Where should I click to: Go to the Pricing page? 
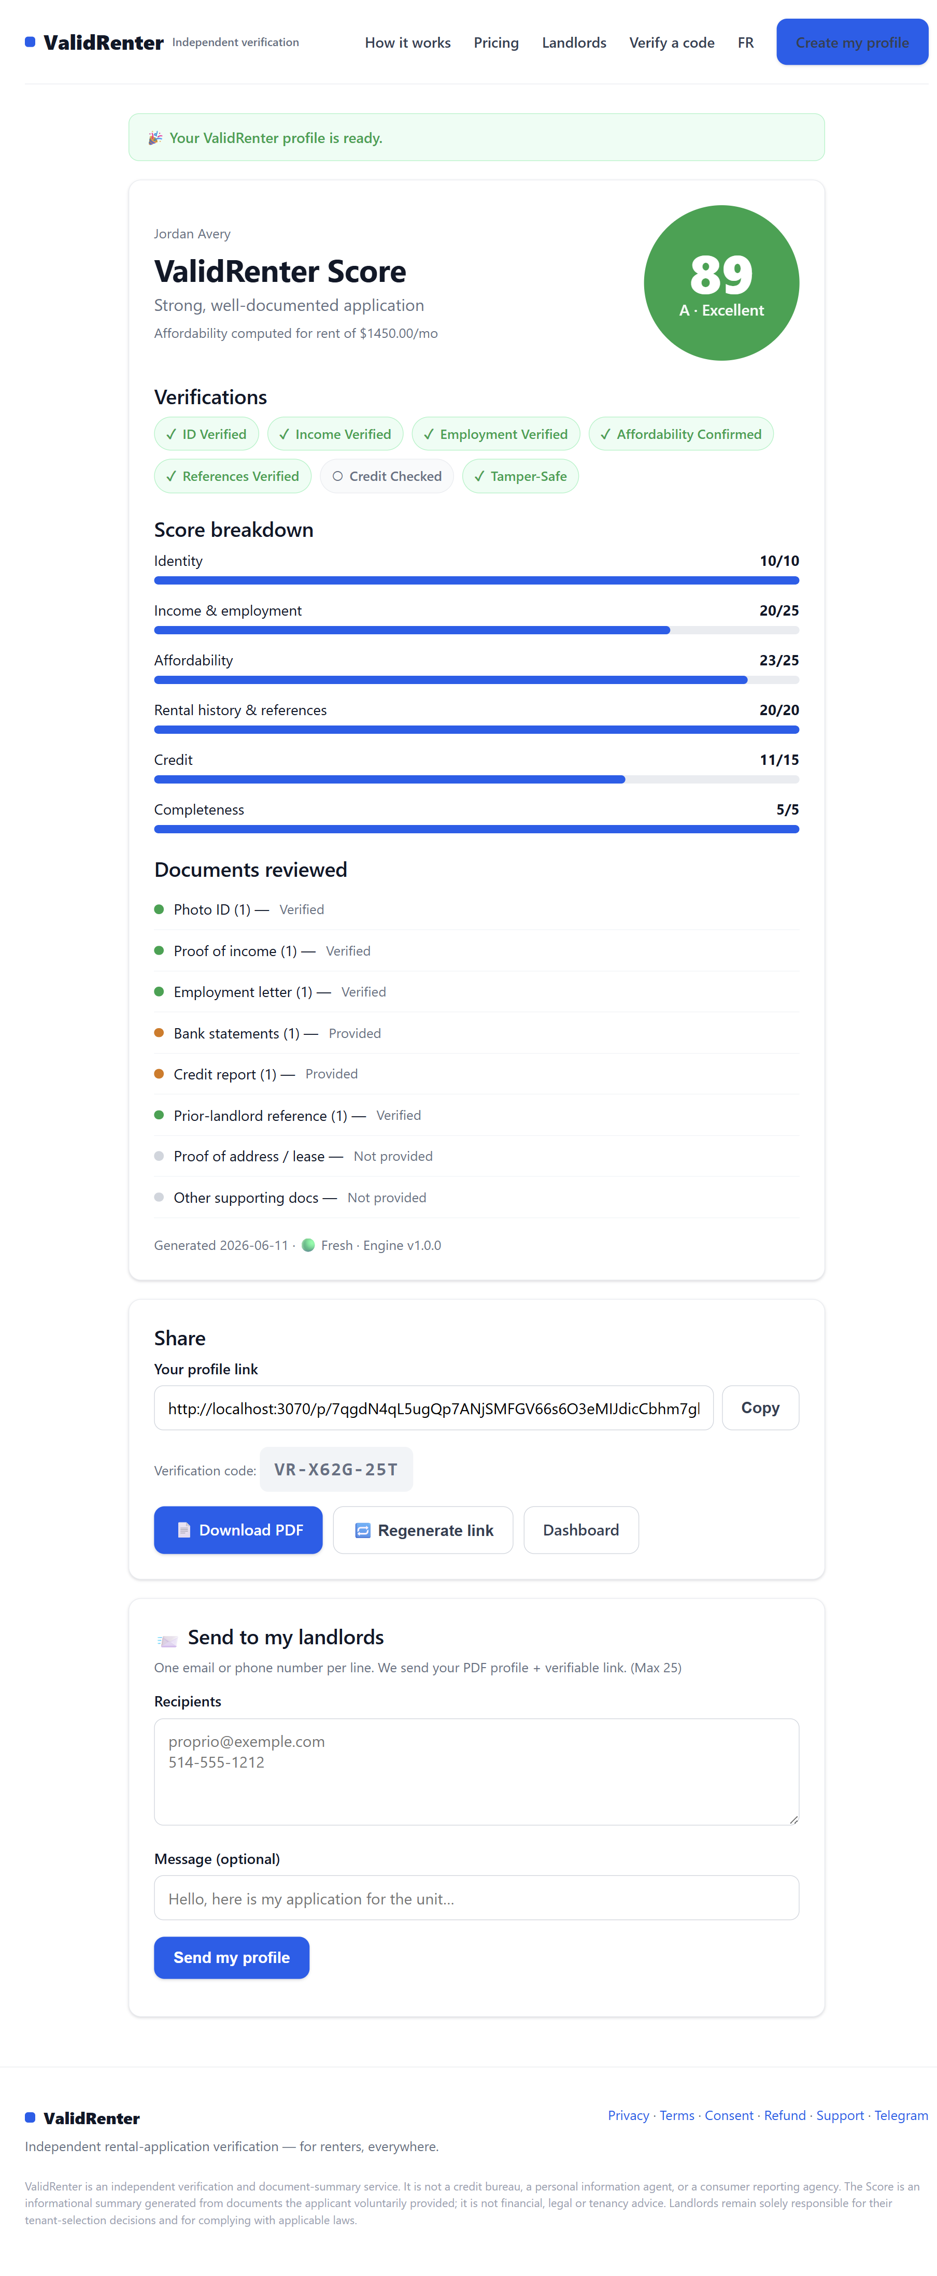pos(496,42)
